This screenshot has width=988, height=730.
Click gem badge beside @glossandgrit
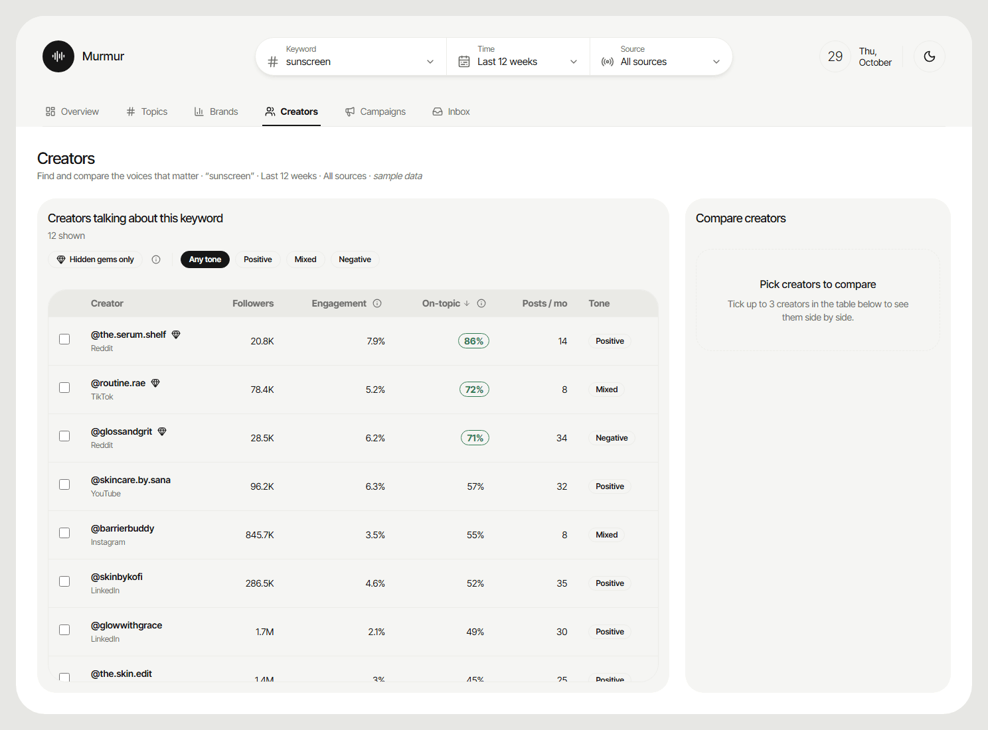coord(162,431)
